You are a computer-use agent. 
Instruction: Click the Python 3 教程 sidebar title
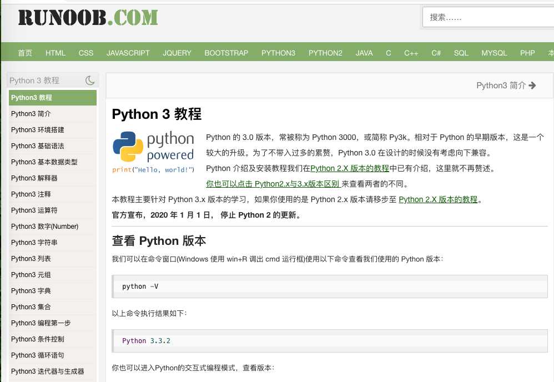[34, 81]
